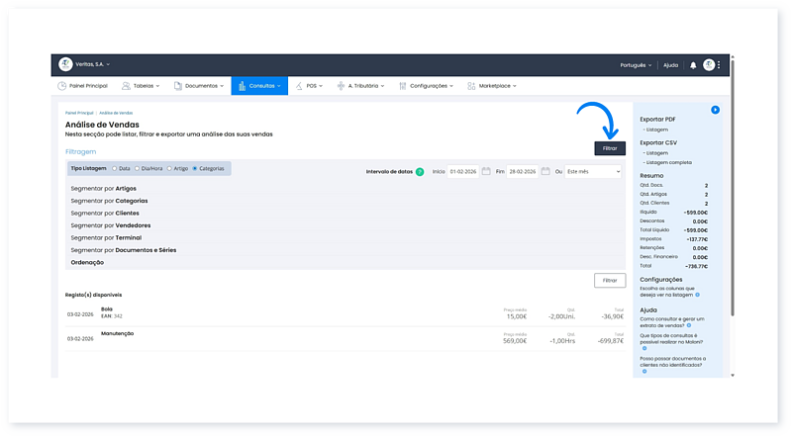792x437 pixels.
Task: Click the Veritas company logo icon
Action: pos(65,64)
